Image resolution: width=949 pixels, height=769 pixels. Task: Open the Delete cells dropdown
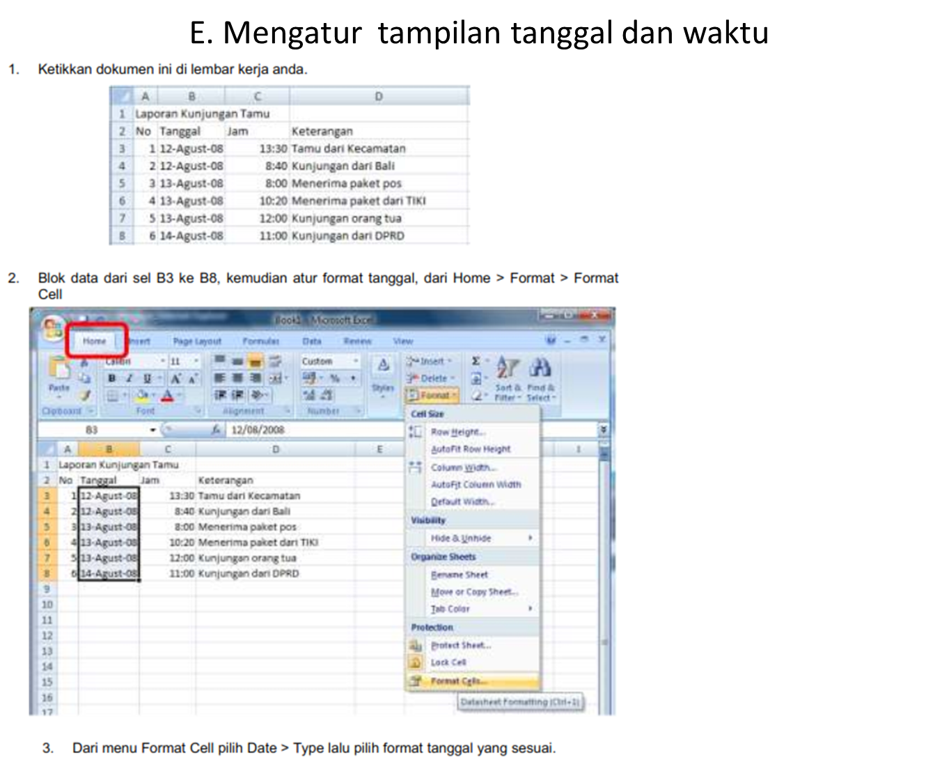(x=430, y=378)
